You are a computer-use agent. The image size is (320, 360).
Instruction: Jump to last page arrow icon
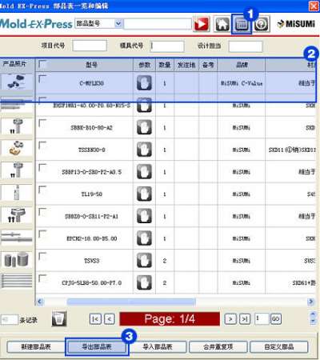pyautogui.click(x=245, y=318)
